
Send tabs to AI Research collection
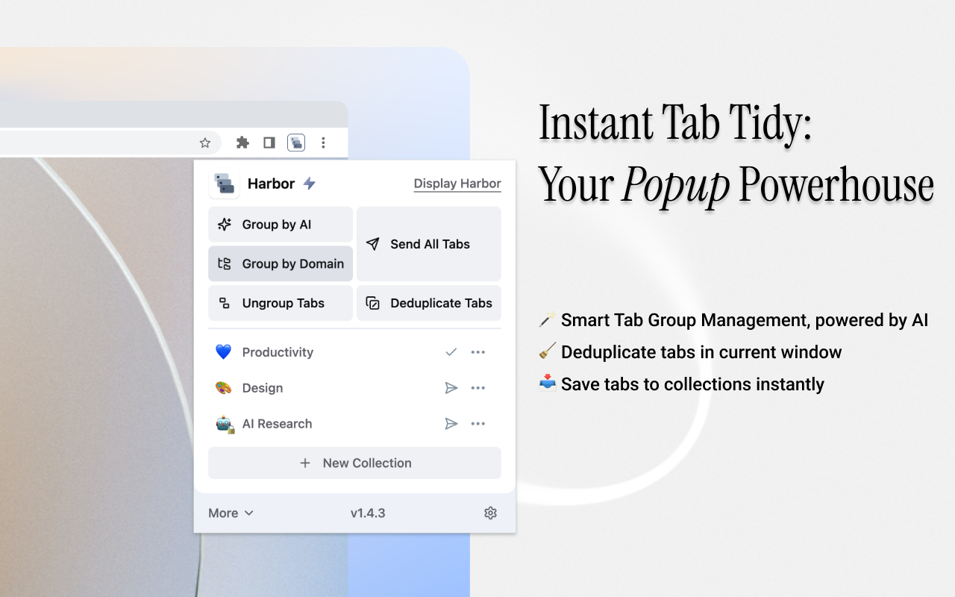[451, 424]
